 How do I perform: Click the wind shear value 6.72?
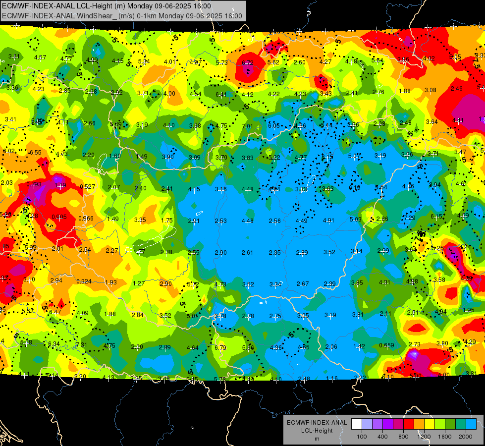point(247,63)
